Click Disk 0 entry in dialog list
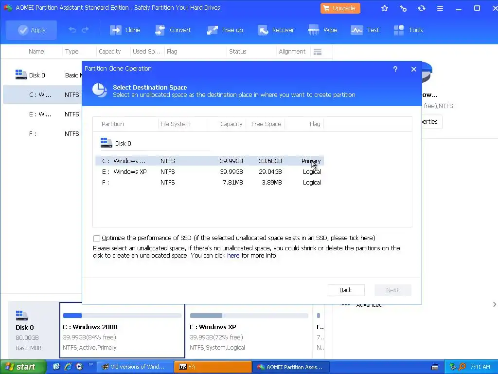 coord(116,143)
